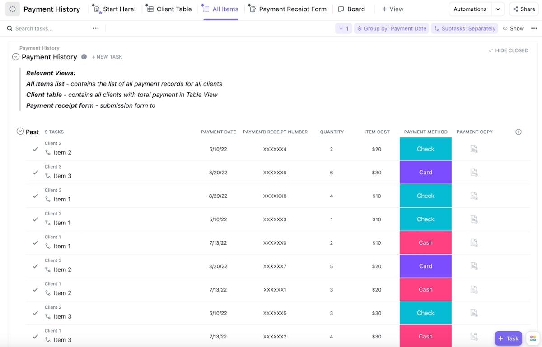Click the filter icon showing 1
Image resolution: width=542 pixels, height=347 pixels.
(x=343, y=28)
